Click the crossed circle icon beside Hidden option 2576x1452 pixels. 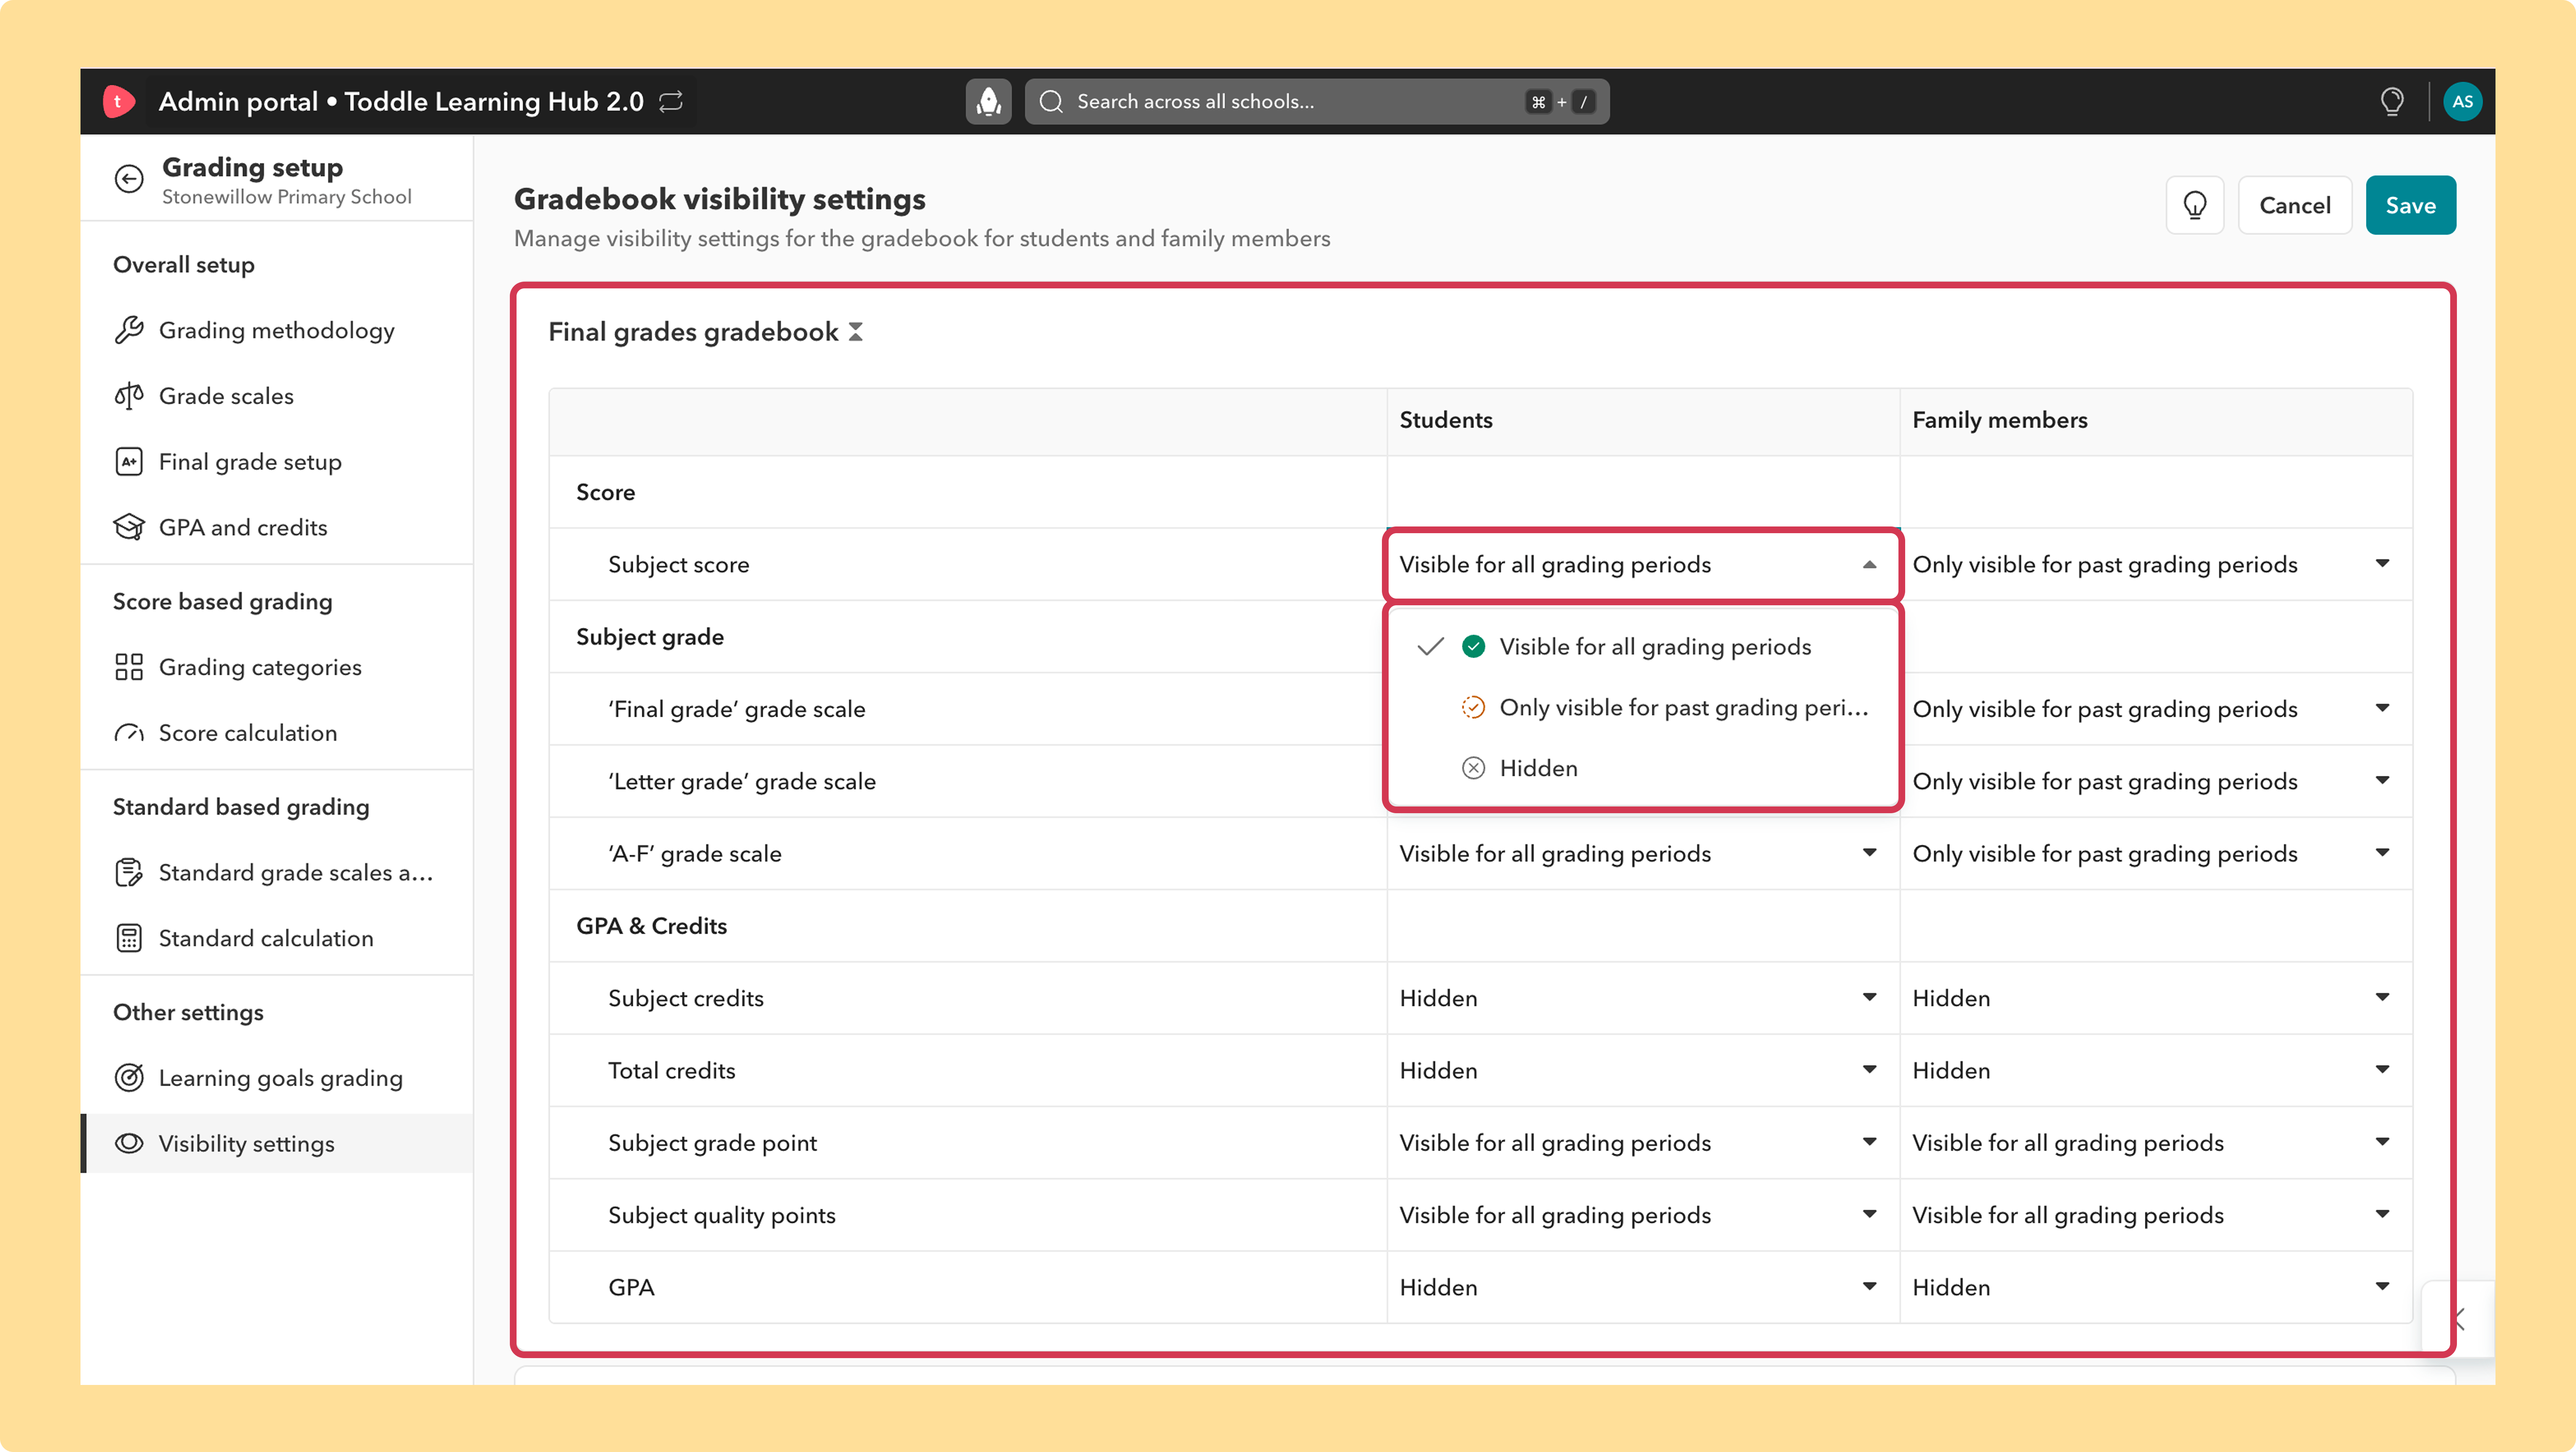click(x=1473, y=768)
